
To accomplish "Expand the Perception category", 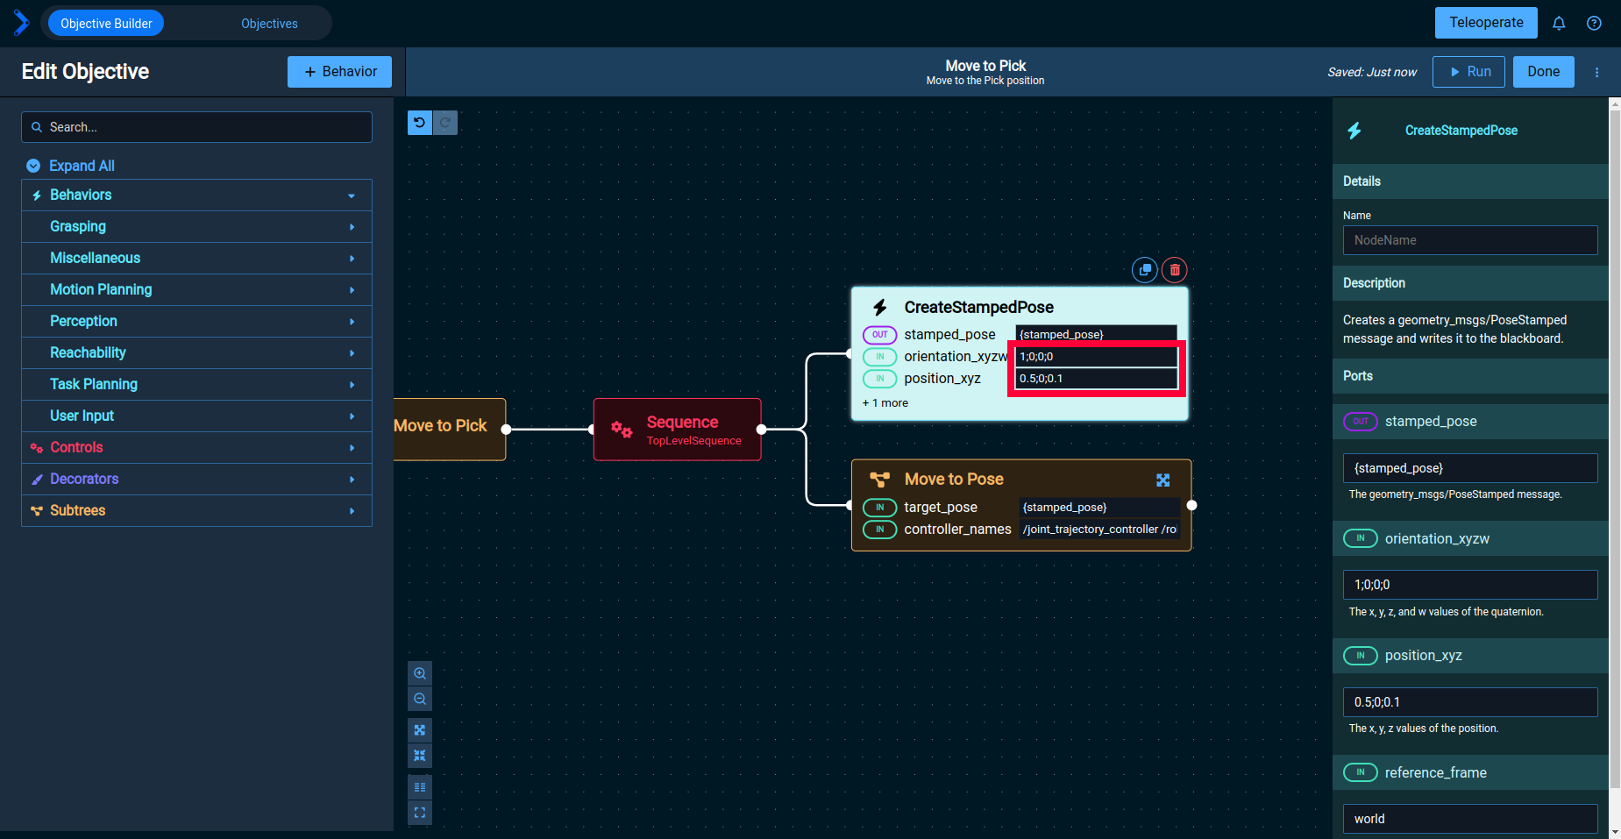I will [196, 321].
